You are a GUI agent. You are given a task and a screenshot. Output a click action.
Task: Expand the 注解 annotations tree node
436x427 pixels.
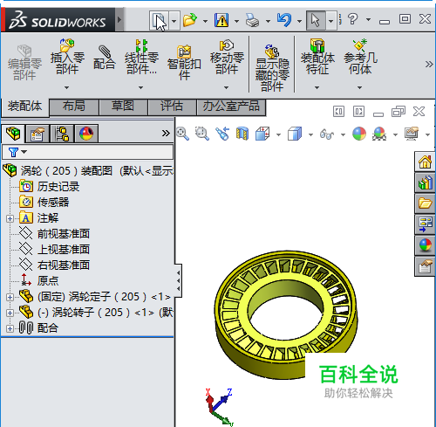click(x=10, y=218)
